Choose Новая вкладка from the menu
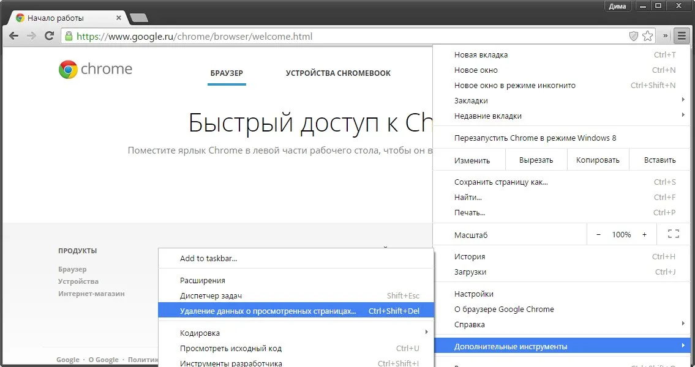This screenshot has height=367, width=695. [561, 55]
